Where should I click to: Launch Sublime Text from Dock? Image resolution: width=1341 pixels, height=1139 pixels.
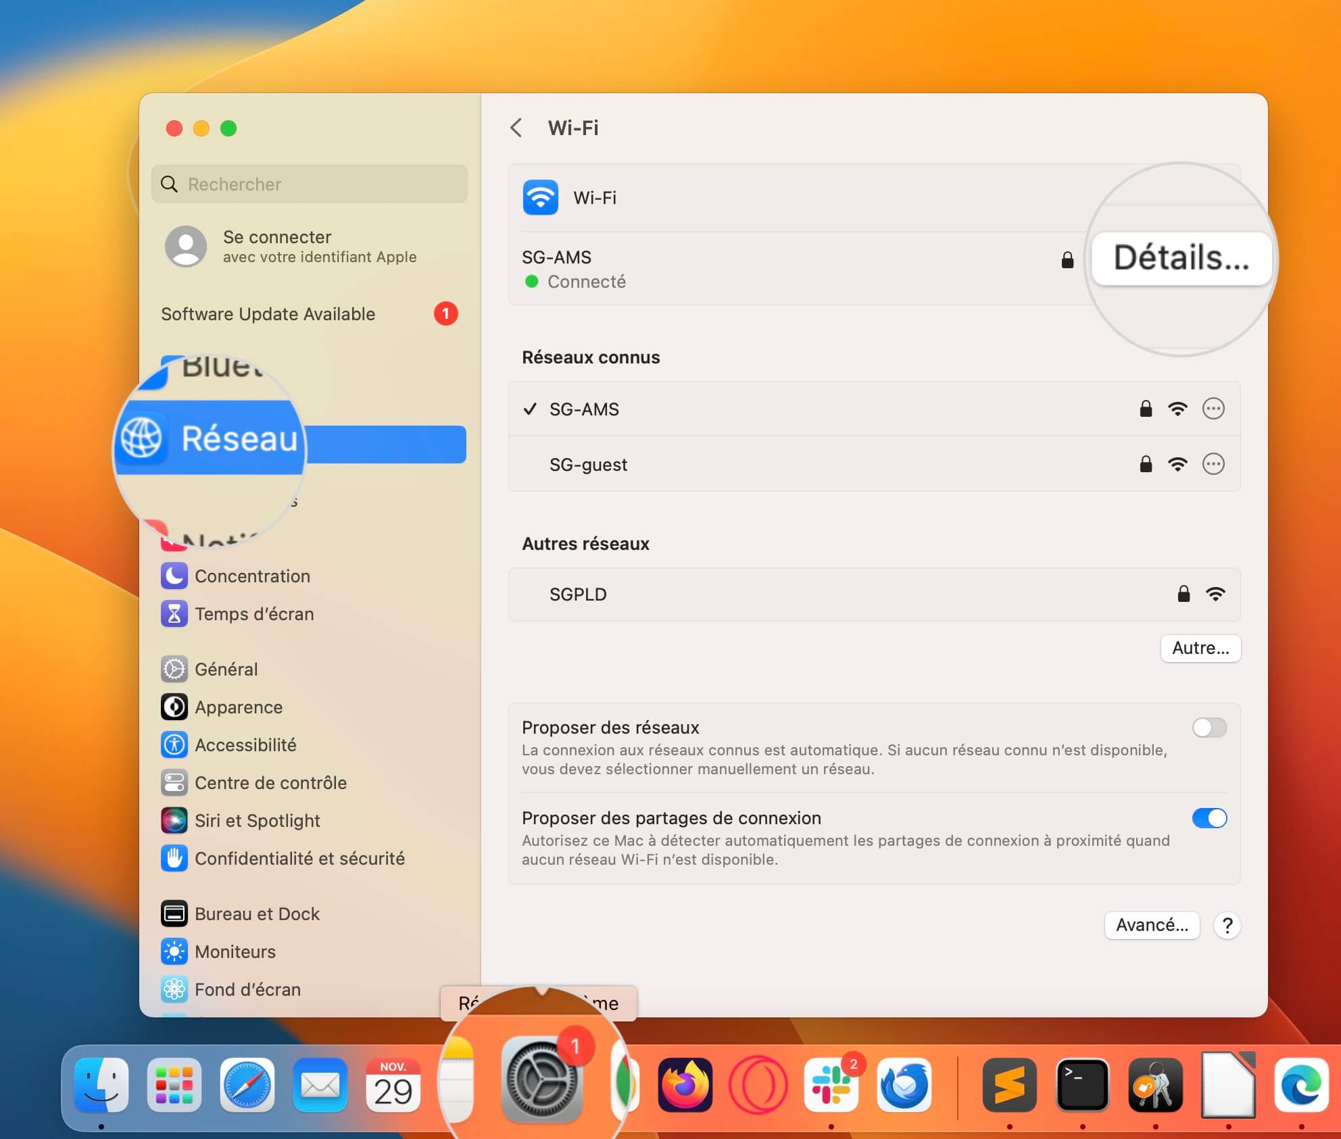pos(1010,1085)
